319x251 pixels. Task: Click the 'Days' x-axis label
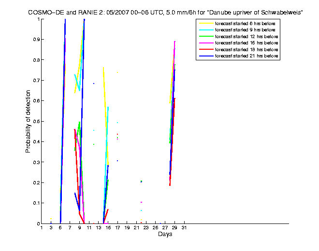coord(165,234)
